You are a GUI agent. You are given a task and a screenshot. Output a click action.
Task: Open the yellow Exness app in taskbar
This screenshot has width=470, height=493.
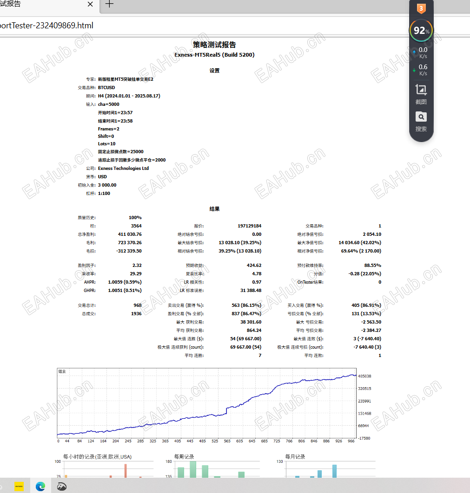point(19,486)
